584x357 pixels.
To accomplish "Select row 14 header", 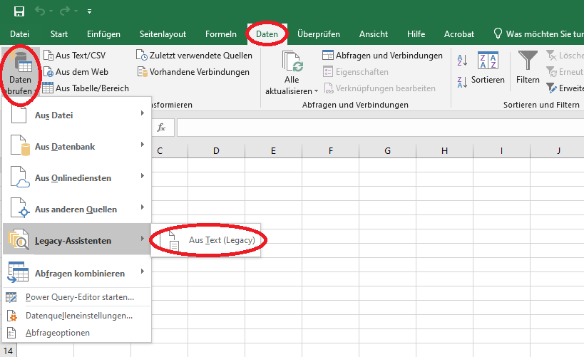I will click(8, 351).
